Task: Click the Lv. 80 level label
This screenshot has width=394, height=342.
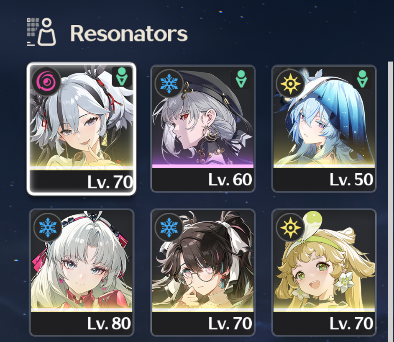Action: 109,324
